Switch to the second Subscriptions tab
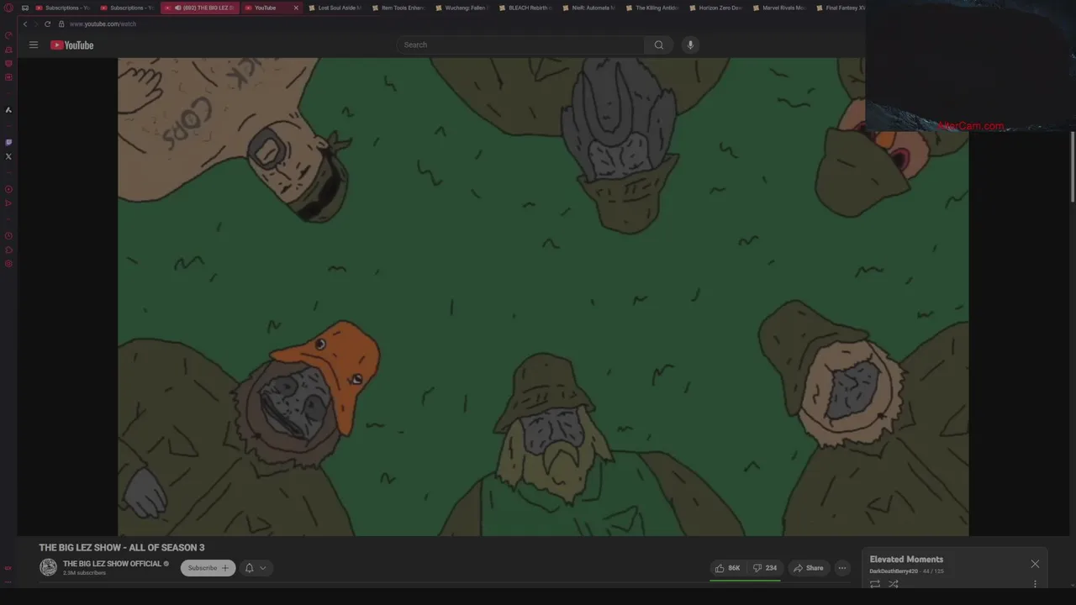This screenshot has height=605, width=1076. 127,8
